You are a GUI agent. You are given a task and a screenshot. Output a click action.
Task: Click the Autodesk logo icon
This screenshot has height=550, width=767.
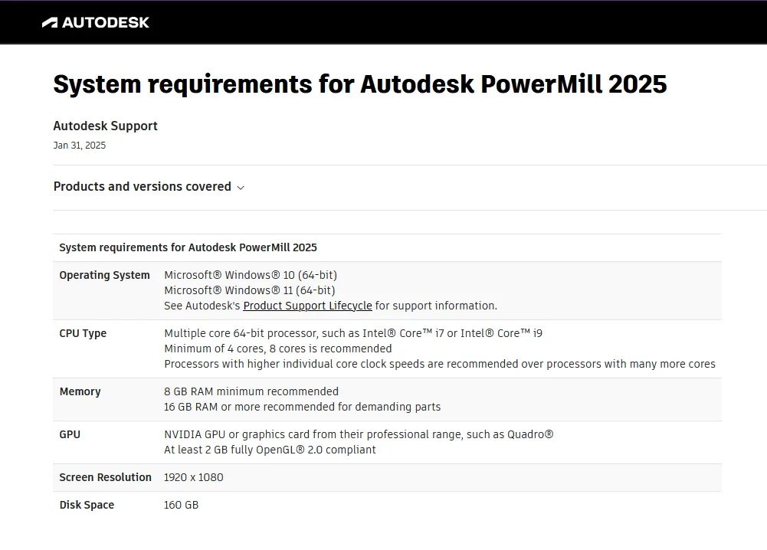point(50,22)
